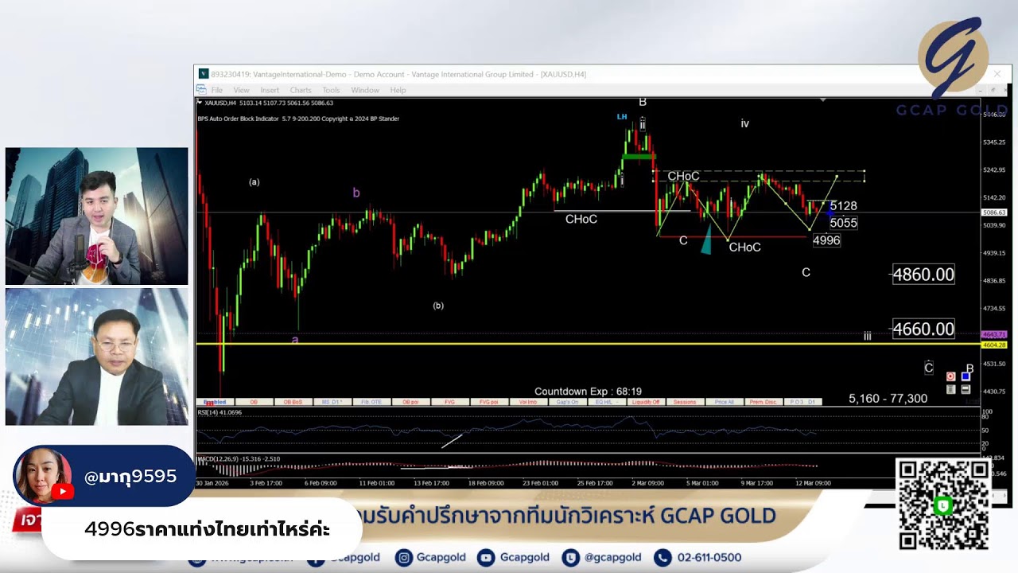1018x573 pixels.
Task: Toggle the EQ H/L indicator button
Action: [607, 402]
